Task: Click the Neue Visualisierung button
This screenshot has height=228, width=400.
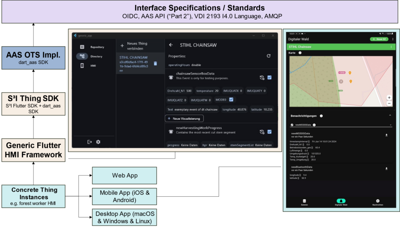Action: click(184, 118)
